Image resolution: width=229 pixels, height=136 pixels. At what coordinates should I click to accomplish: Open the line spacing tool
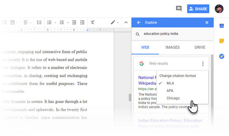tap(39, 23)
